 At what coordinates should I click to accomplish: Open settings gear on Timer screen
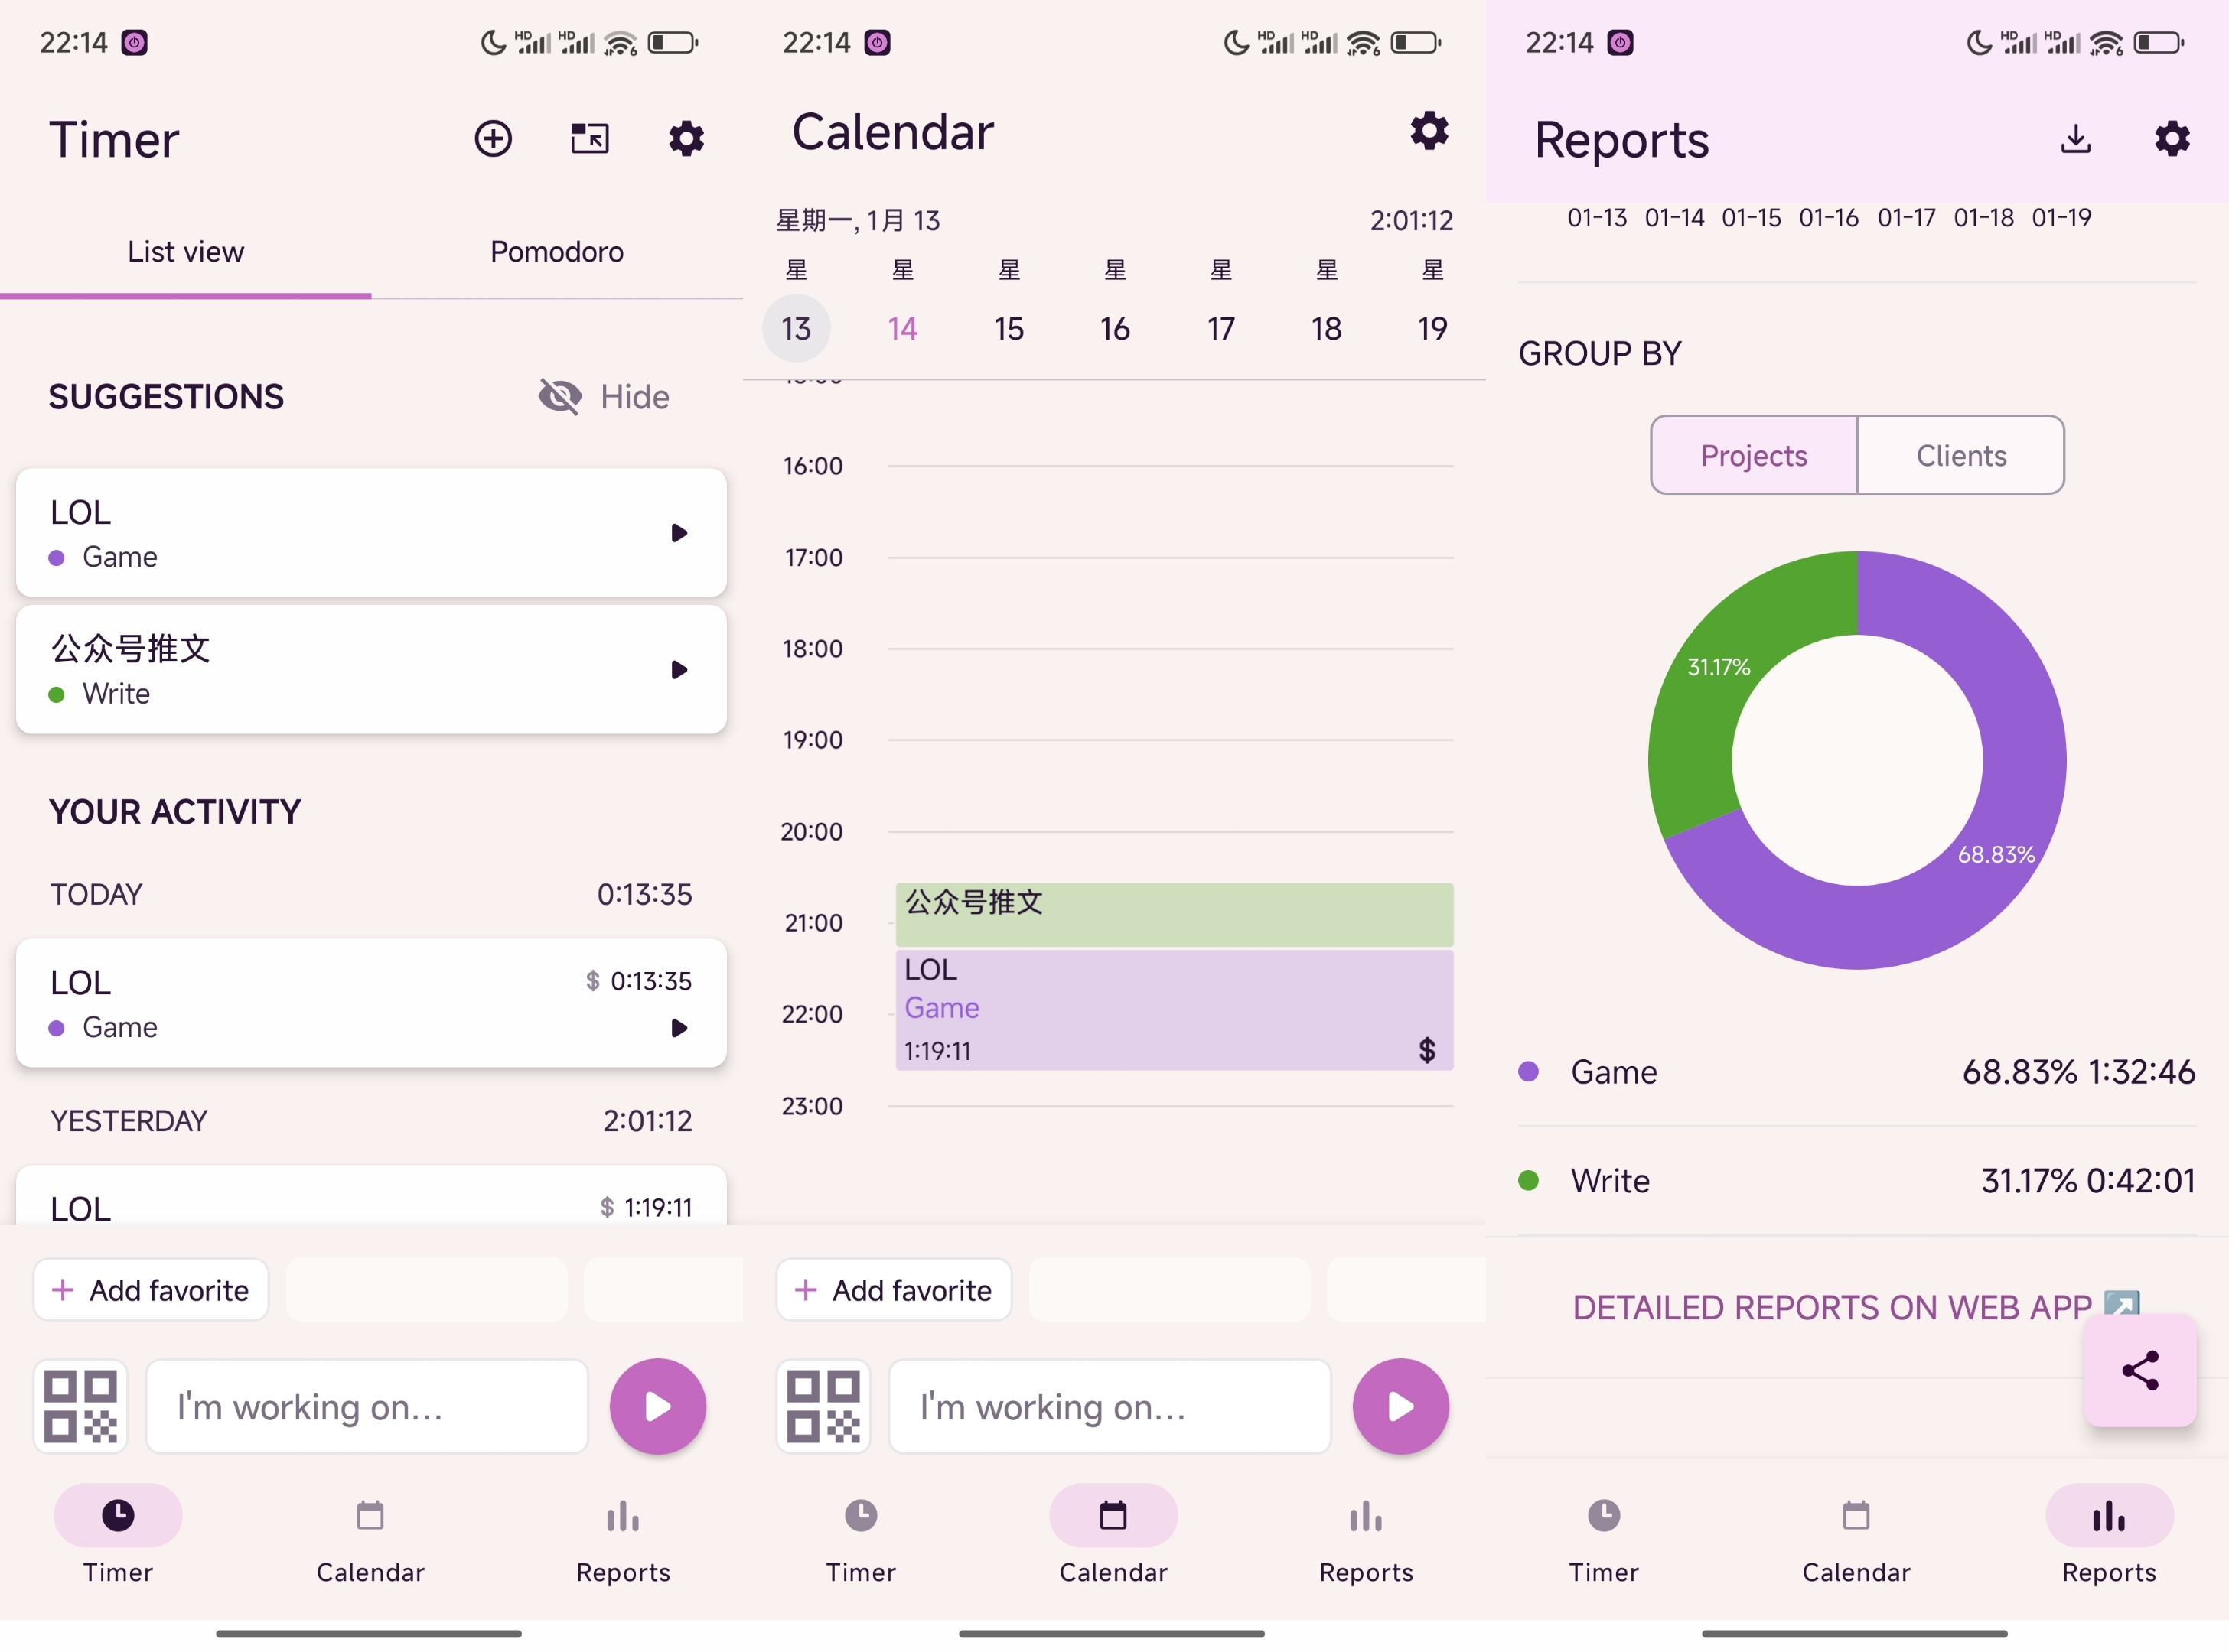pyautogui.click(x=686, y=138)
